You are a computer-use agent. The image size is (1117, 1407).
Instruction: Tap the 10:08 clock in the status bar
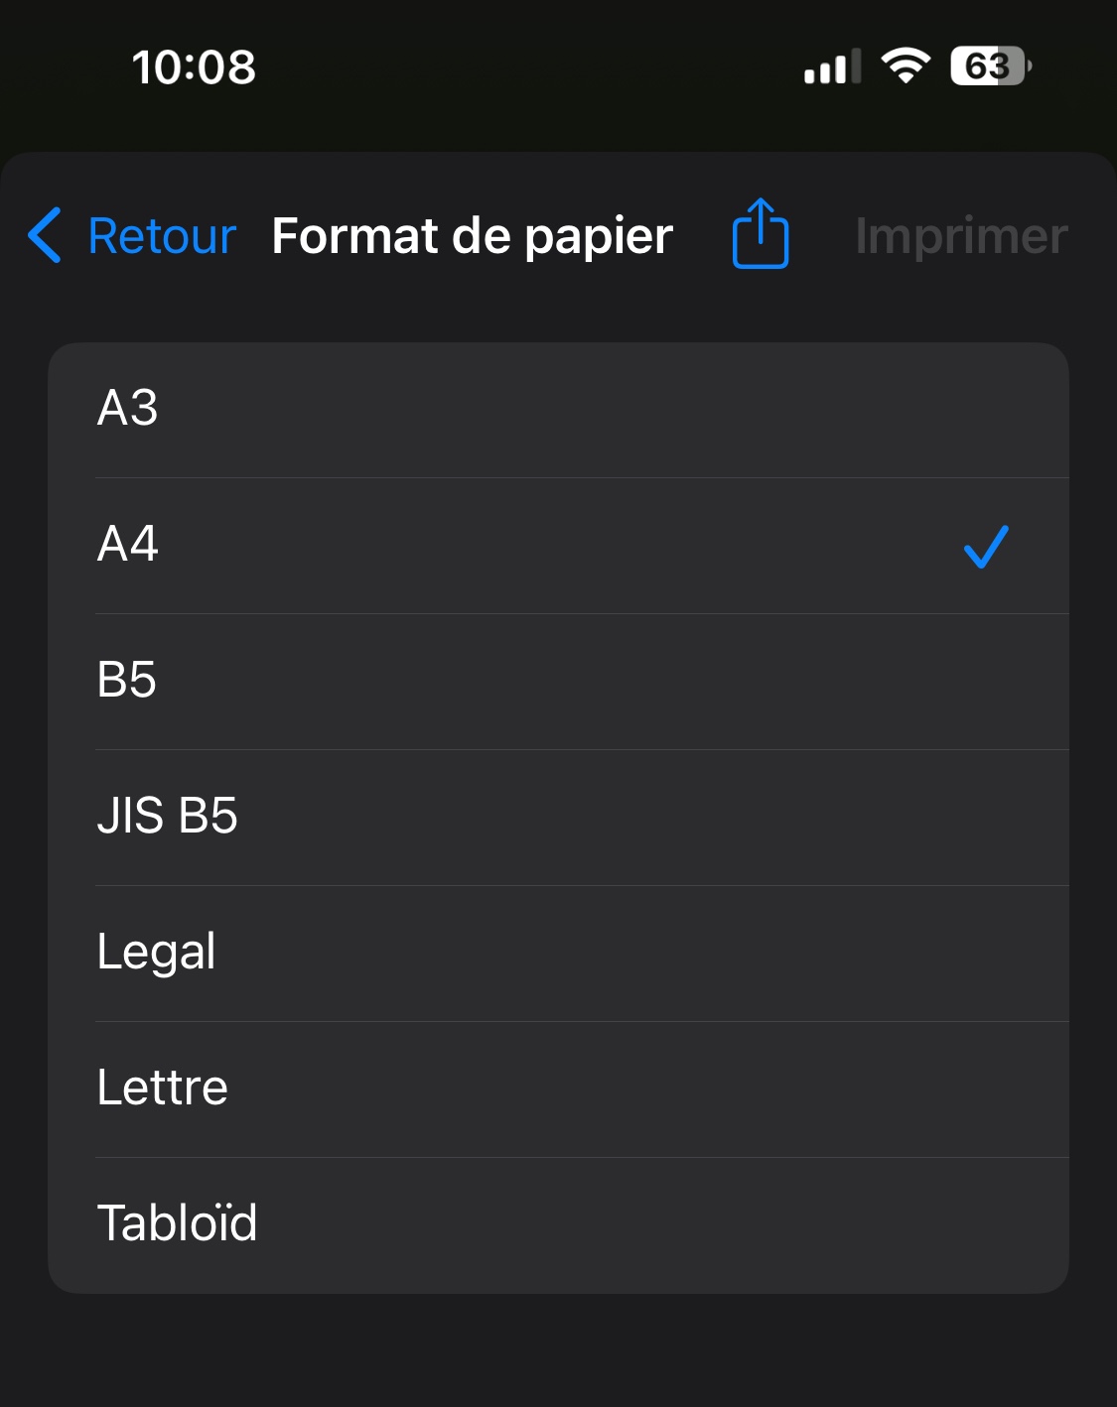(194, 67)
